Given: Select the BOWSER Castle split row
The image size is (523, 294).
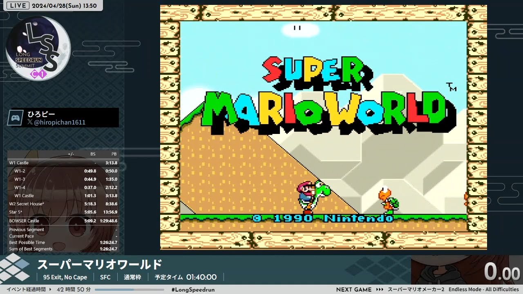Looking at the screenshot, I should 63,221.
